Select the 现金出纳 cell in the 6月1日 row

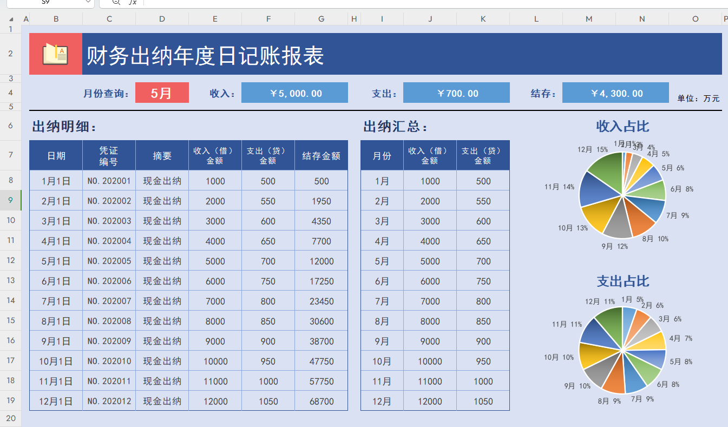pos(162,281)
